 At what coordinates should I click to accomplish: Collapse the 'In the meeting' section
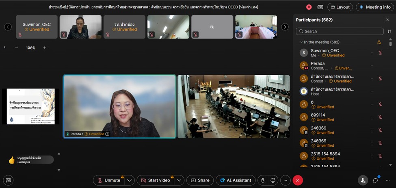[x=301, y=42]
